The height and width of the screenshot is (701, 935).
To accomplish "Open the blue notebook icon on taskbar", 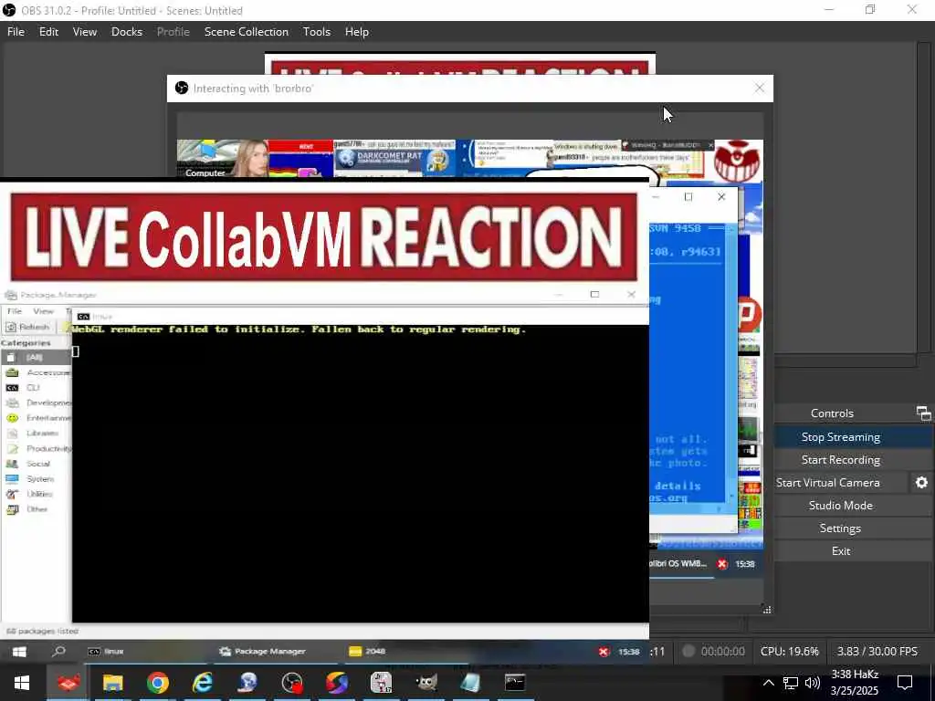I will point(470,683).
